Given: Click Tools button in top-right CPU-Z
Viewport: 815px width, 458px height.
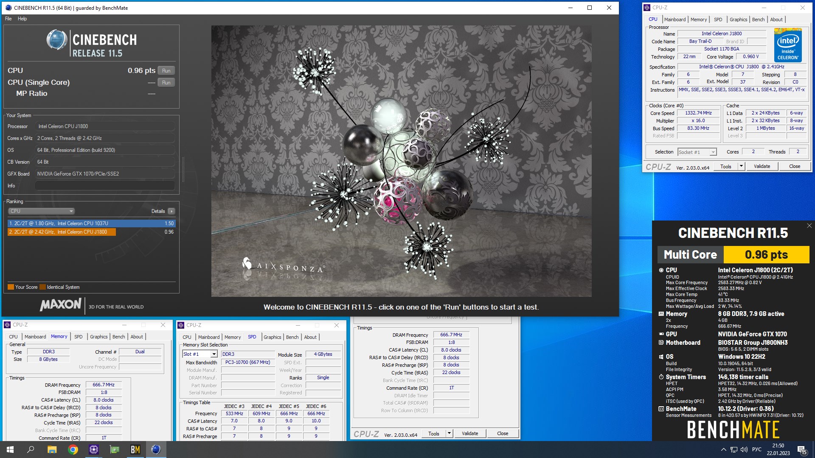Looking at the screenshot, I should pos(726,167).
